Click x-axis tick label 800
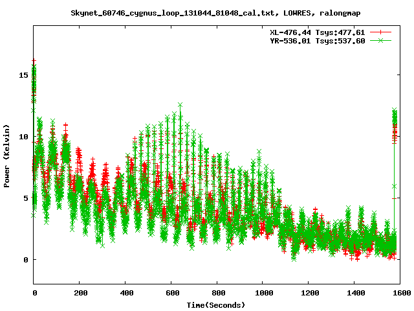Screen dimensions: 414x311 pos(219,293)
